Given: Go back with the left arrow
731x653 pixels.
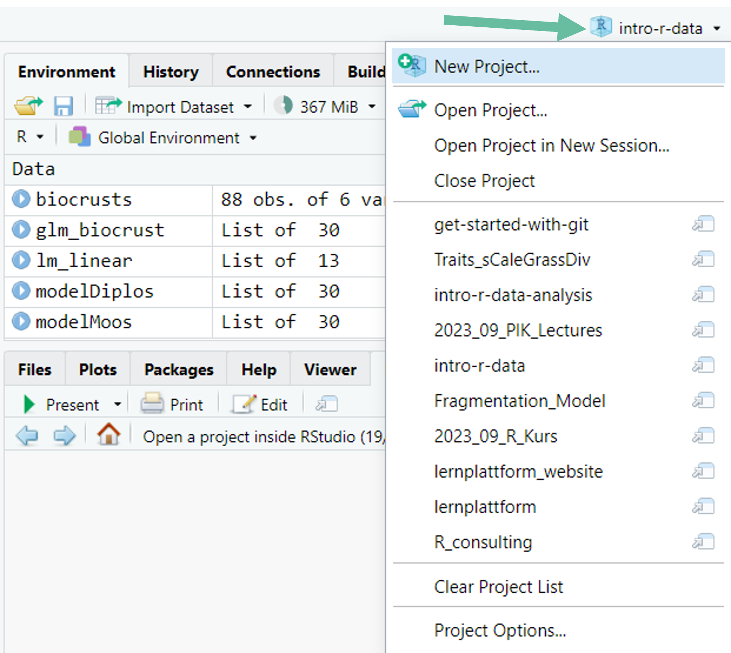Looking at the screenshot, I should pyautogui.click(x=27, y=436).
